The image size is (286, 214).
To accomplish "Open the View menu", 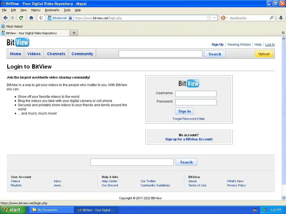I will coord(23,10).
